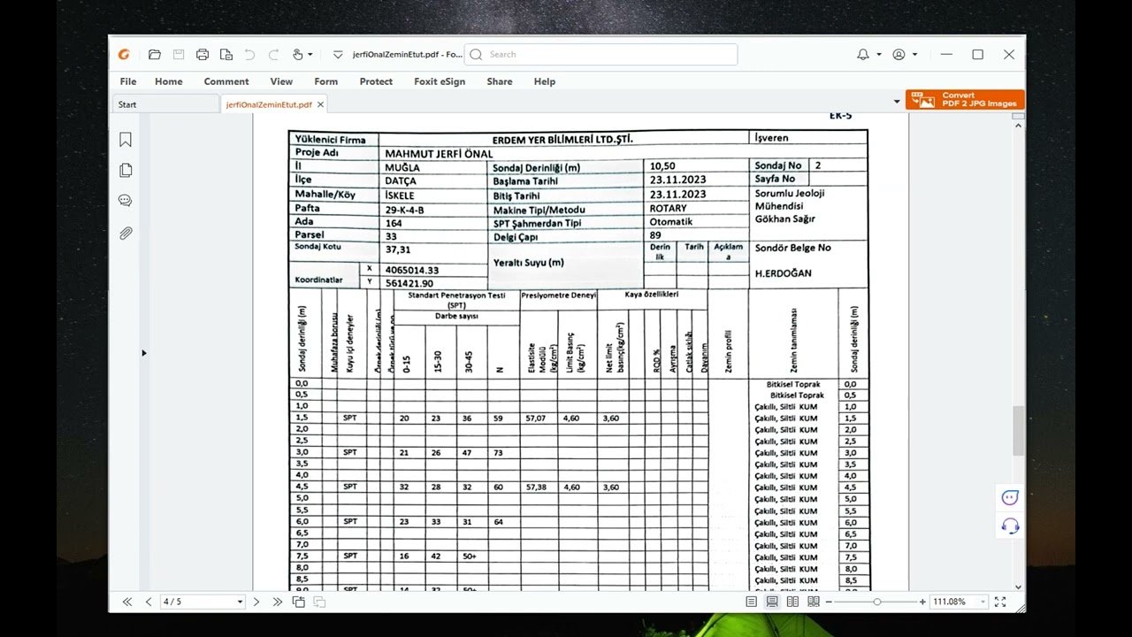
Task: Click the previous view icon in status bar
Action: [x=299, y=602]
